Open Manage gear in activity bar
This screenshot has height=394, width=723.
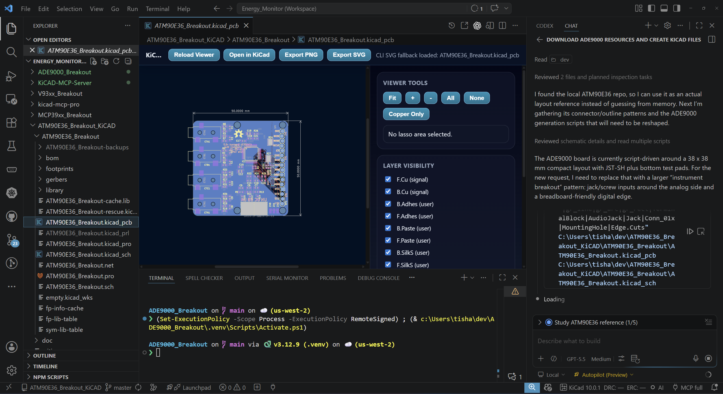(11, 370)
